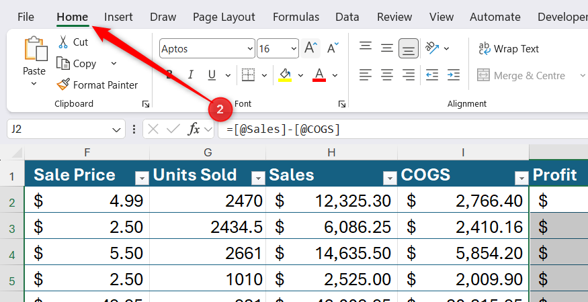Image resolution: width=588 pixels, height=302 pixels.
Task: Set middle vertical alignment
Action: [x=387, y=48]
